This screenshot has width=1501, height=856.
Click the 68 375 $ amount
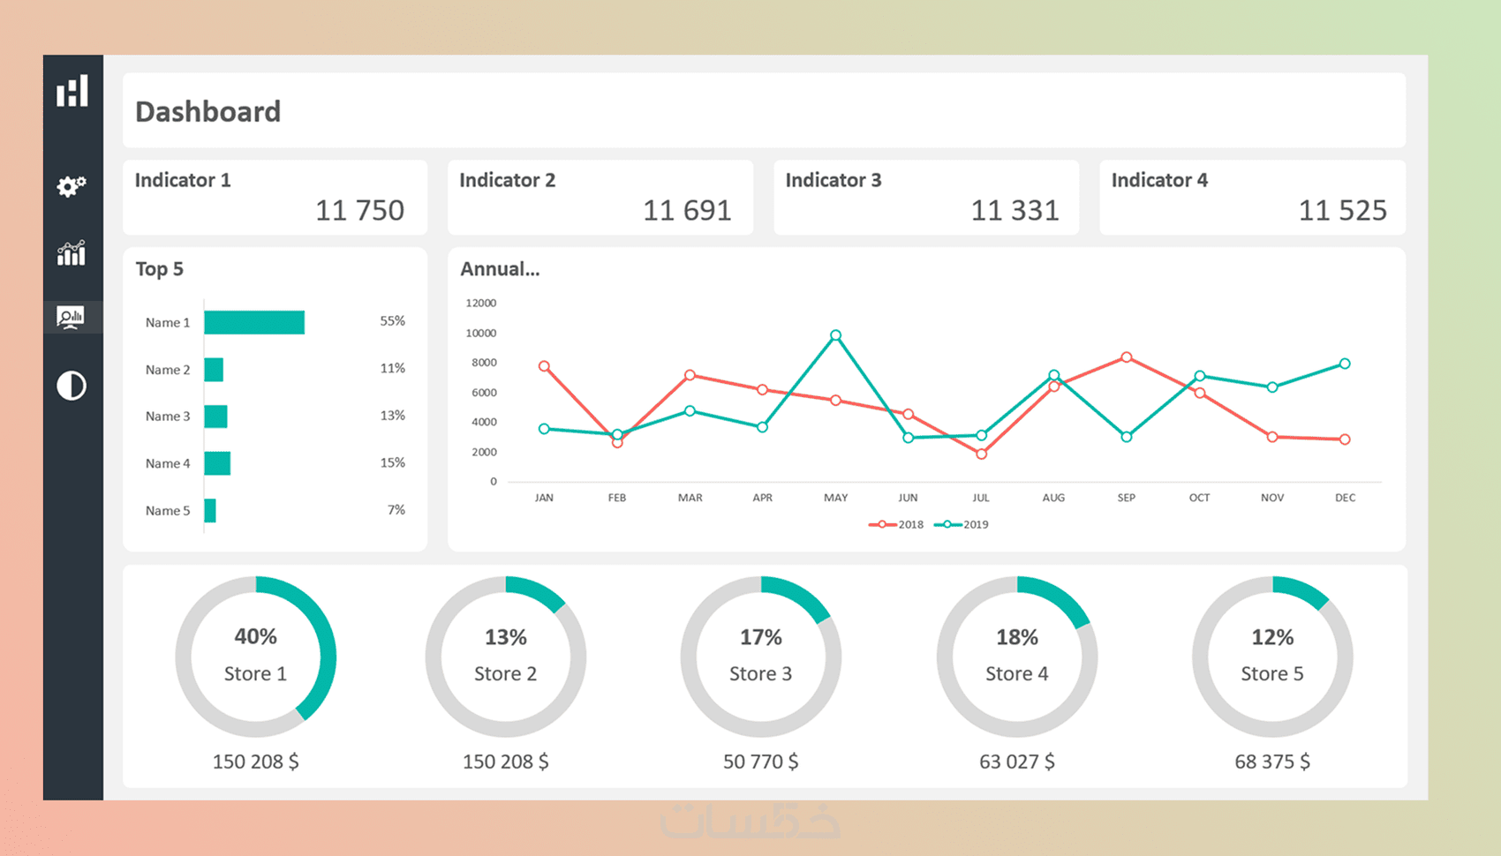coord(1272,762)
